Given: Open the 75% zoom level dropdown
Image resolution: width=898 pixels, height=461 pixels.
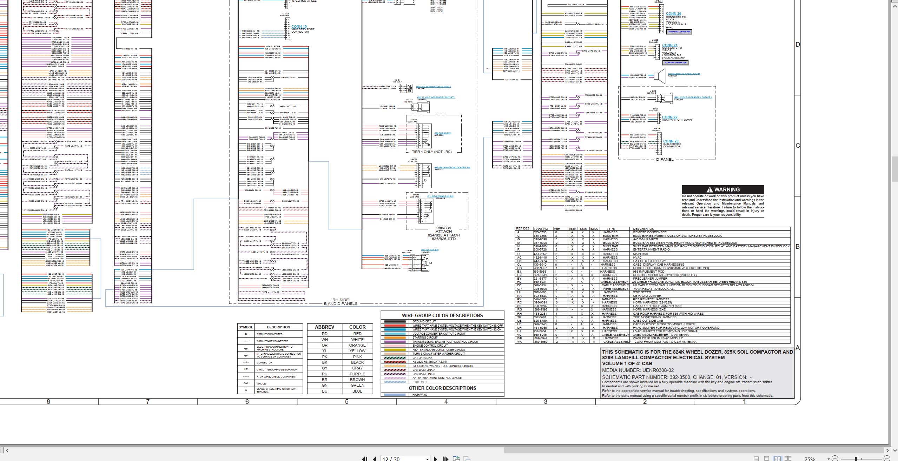Looking at the screenshot, I should coord(828,459).
